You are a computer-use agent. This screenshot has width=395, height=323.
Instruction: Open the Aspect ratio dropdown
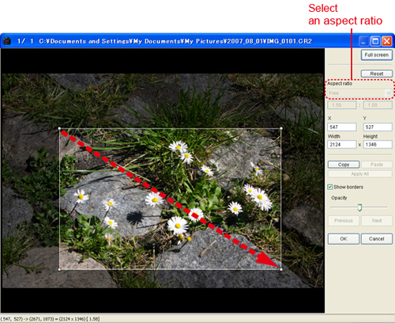point(359,93)
